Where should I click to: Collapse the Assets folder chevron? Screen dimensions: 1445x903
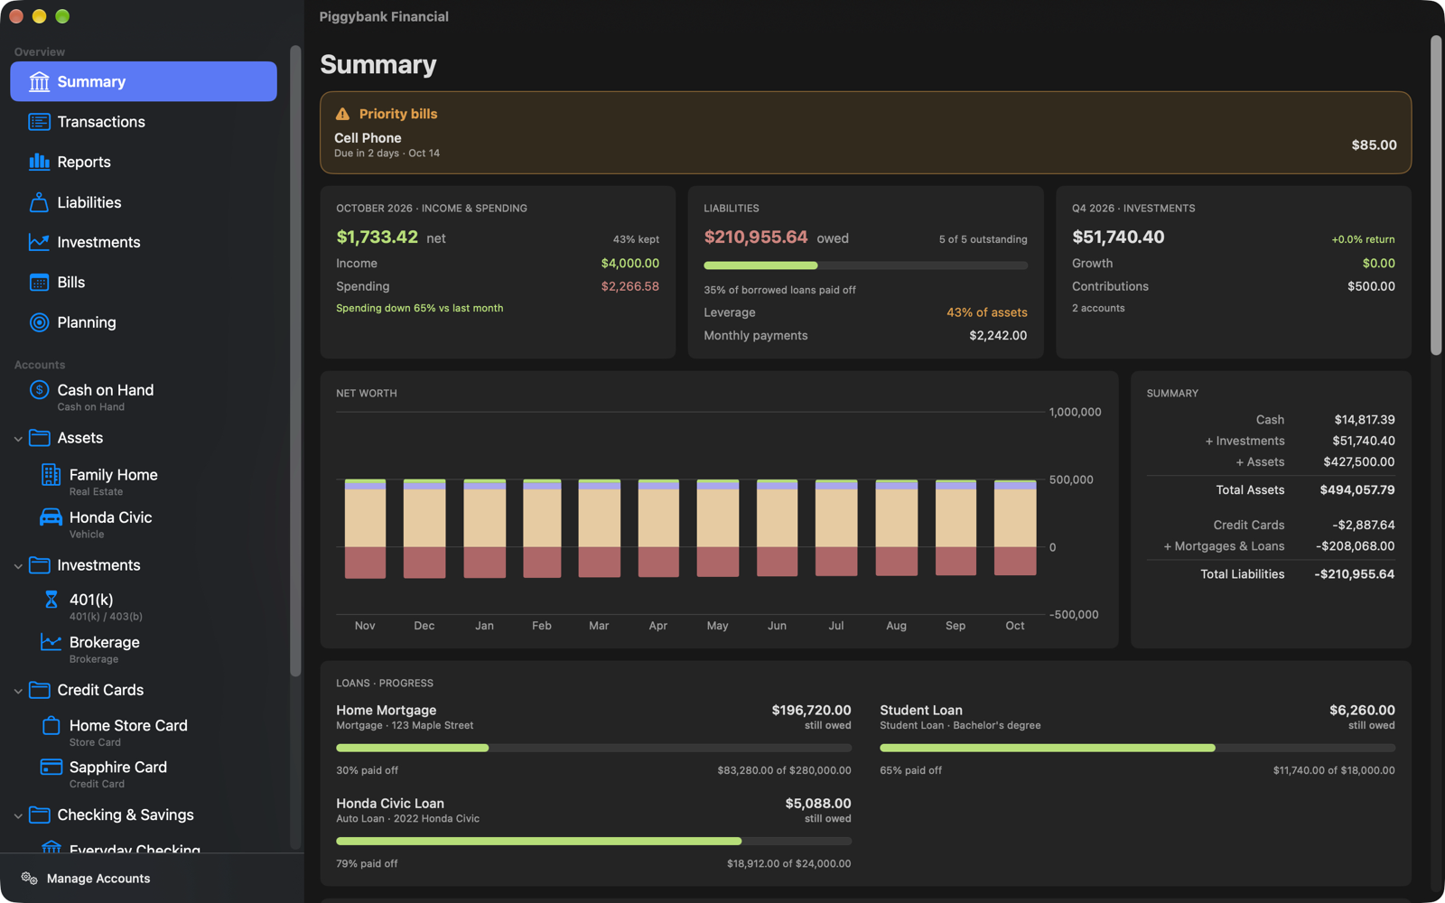18,439
